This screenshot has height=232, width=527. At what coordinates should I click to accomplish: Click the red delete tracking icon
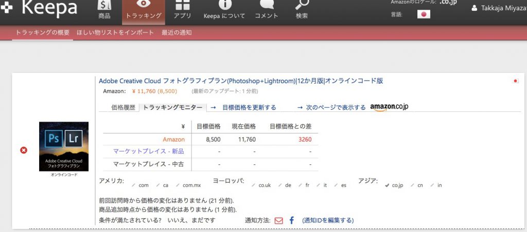(23, 150)
